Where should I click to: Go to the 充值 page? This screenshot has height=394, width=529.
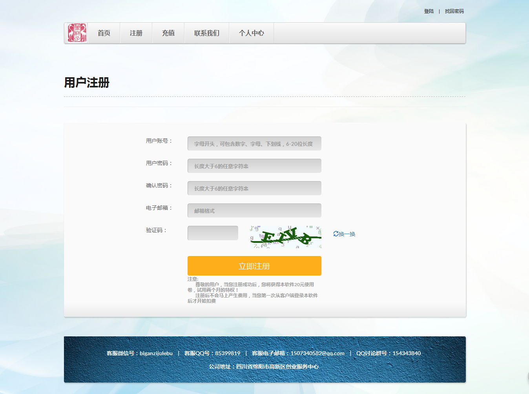click(x=168, y=33)
